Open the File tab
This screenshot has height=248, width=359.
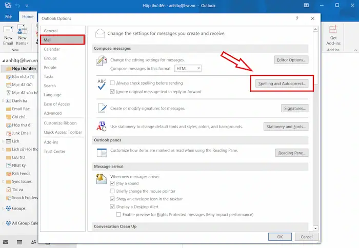coord(9,17)
